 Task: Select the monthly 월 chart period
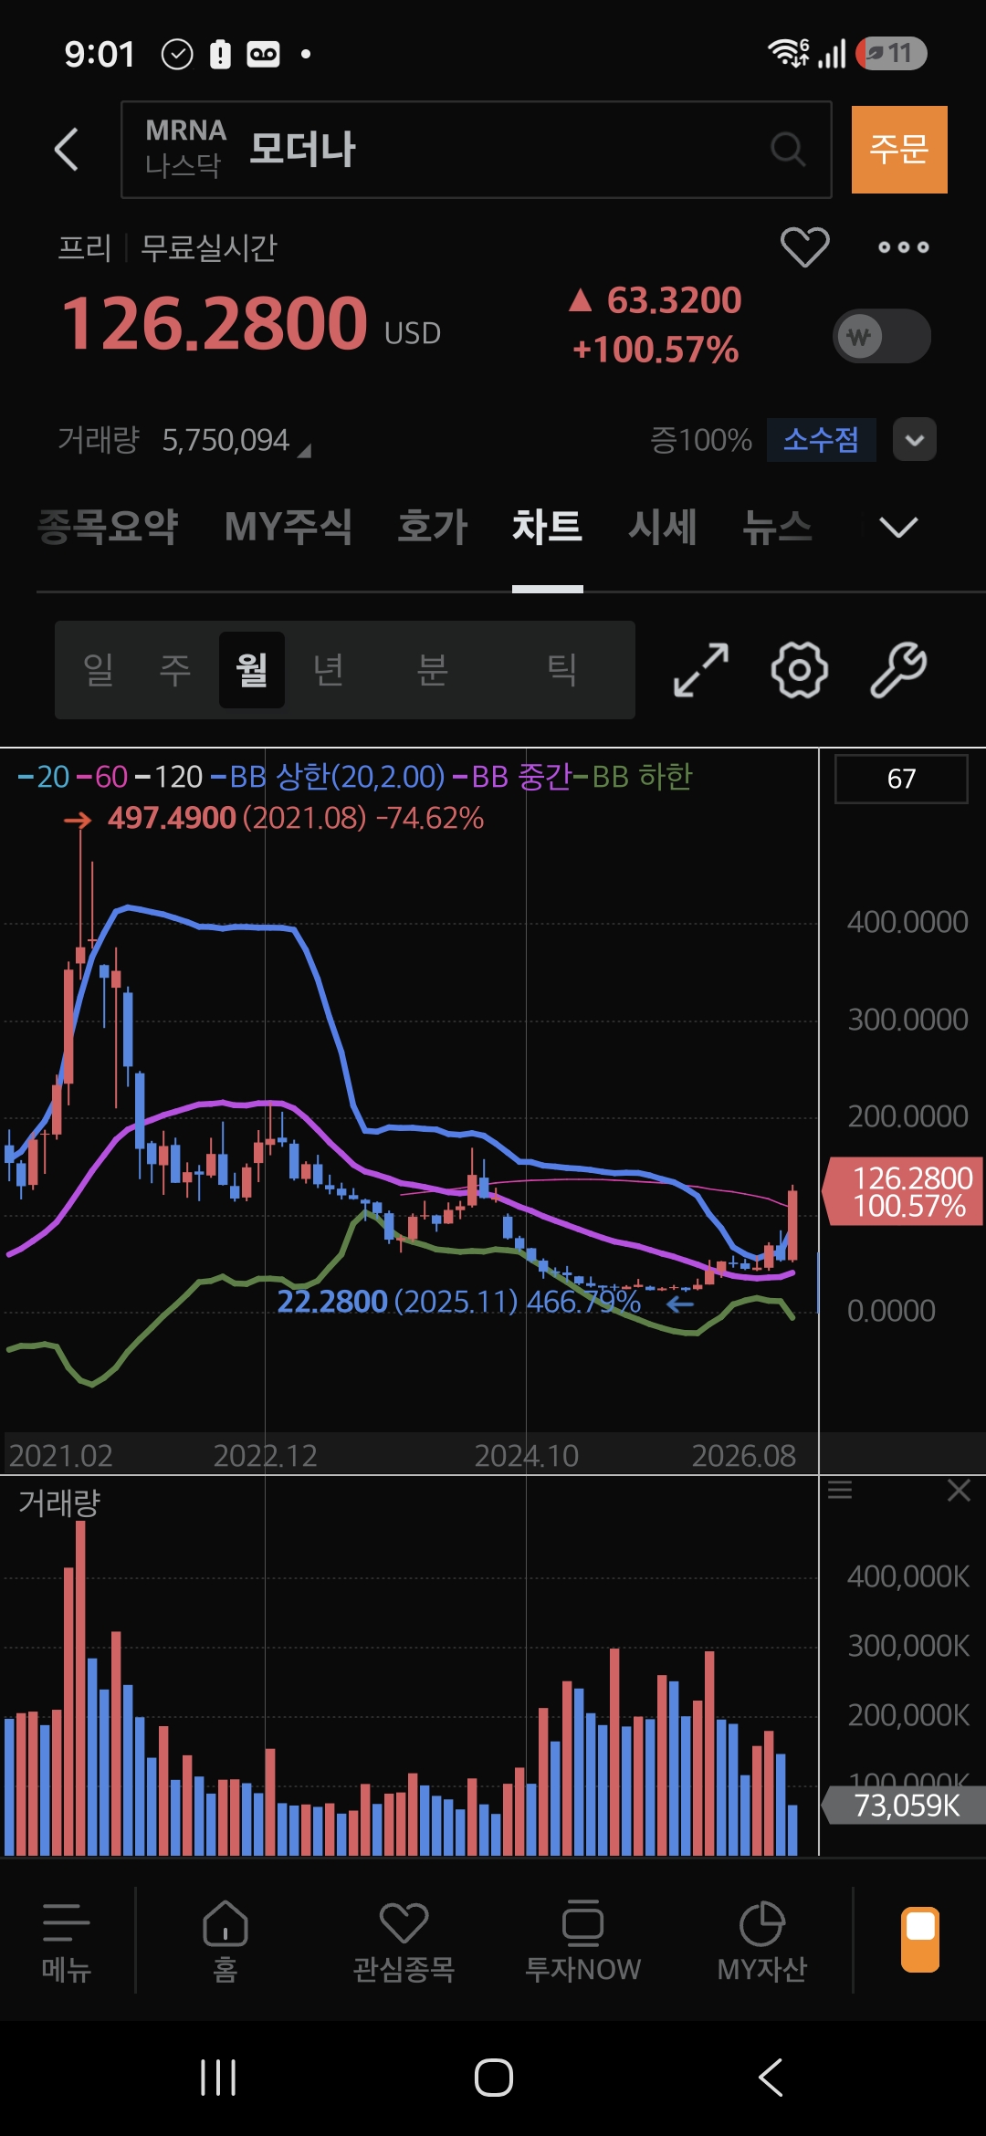coord(252,670)
